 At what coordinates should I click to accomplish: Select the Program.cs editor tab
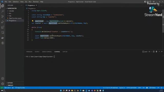coord(31,5)
